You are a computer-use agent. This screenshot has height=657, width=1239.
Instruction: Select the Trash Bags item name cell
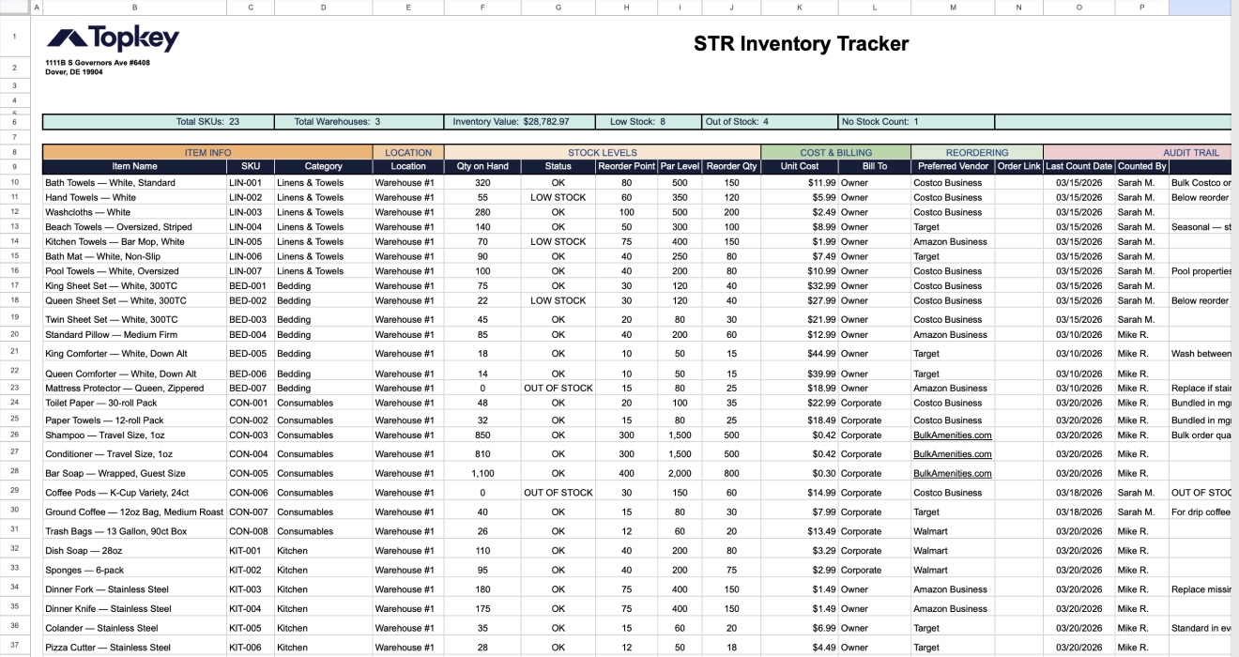pos(134,531)
